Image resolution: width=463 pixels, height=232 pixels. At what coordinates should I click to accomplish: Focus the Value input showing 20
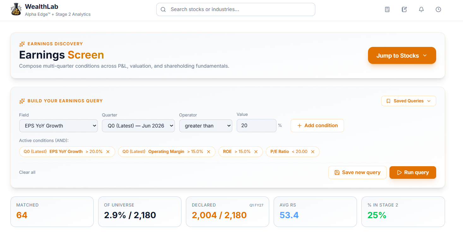tap(257, 126)
